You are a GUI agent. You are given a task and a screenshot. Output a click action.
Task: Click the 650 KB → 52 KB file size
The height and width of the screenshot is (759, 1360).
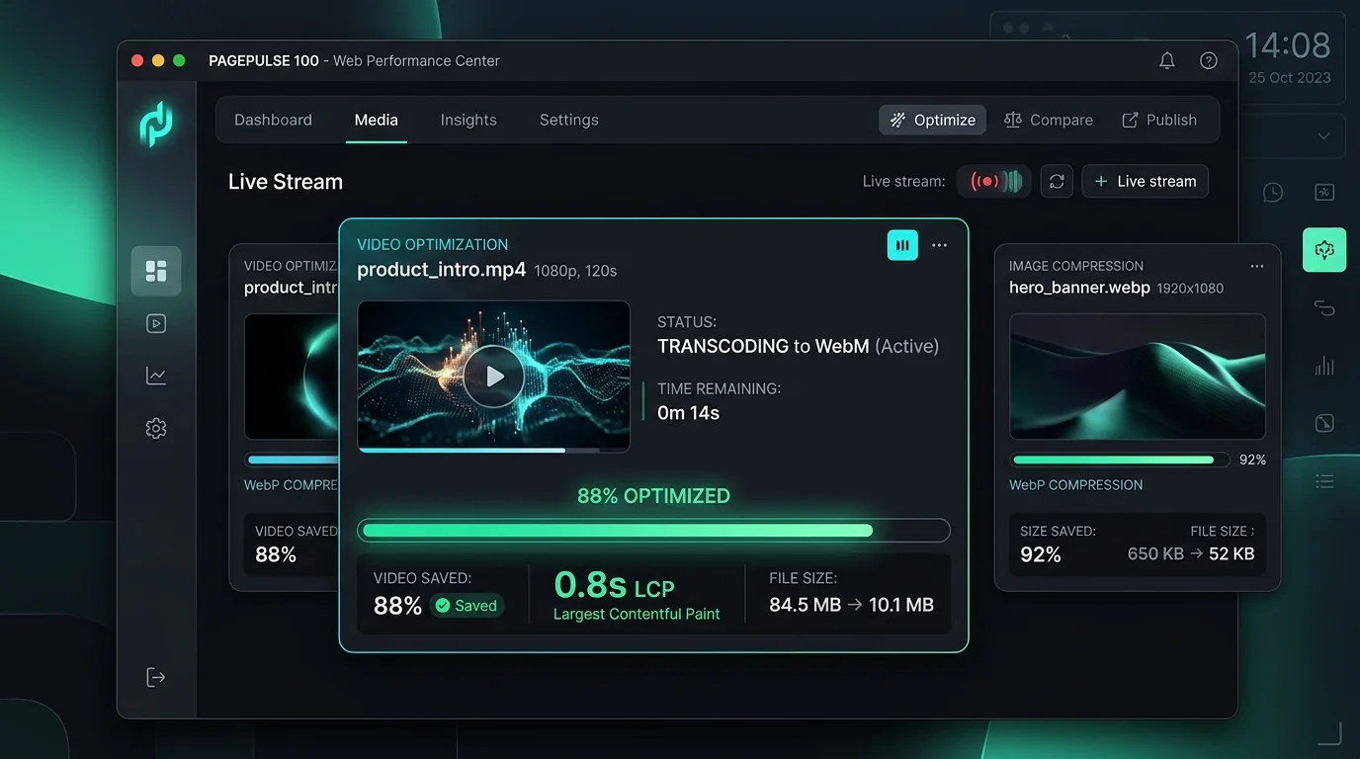(x=1191, y=553)
